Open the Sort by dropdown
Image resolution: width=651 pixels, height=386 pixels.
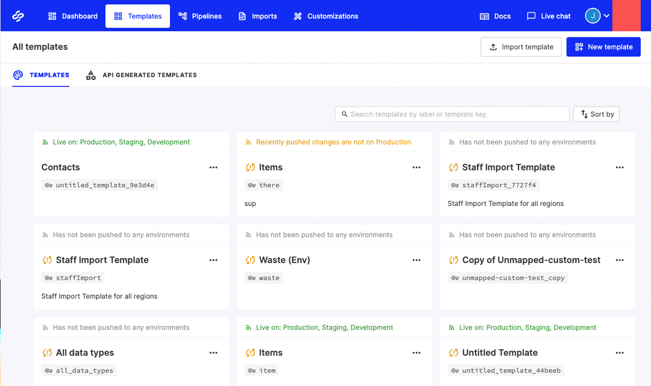coord(596,114)
